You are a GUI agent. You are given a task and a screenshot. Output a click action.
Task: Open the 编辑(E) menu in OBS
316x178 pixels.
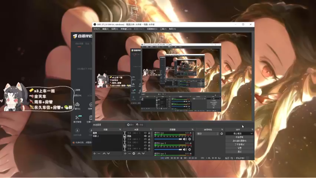click(105, 29)
